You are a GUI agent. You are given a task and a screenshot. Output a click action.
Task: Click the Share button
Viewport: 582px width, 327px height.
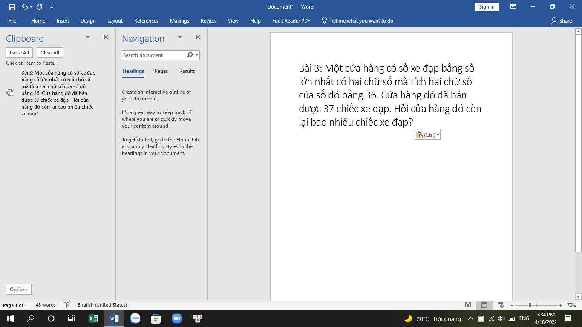561,21
